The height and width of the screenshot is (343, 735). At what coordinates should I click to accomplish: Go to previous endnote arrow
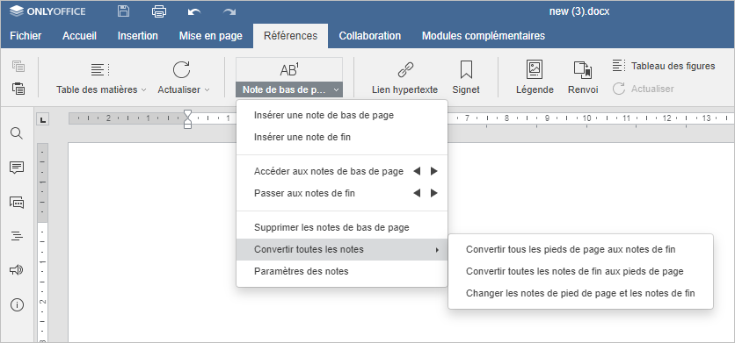pyautogui.click(x=417, y=193)
